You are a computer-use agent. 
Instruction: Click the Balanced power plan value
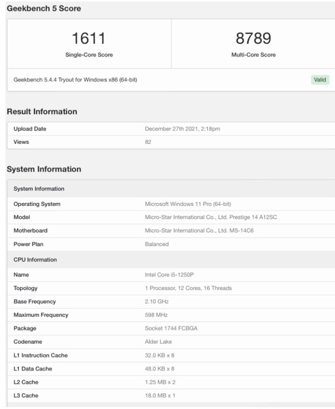point(157,244)
